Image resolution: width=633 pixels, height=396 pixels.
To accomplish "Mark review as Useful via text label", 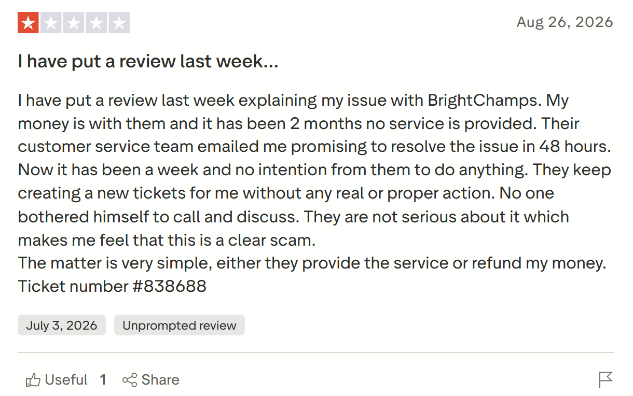I will pyautogui.click(x=66, y=380).
